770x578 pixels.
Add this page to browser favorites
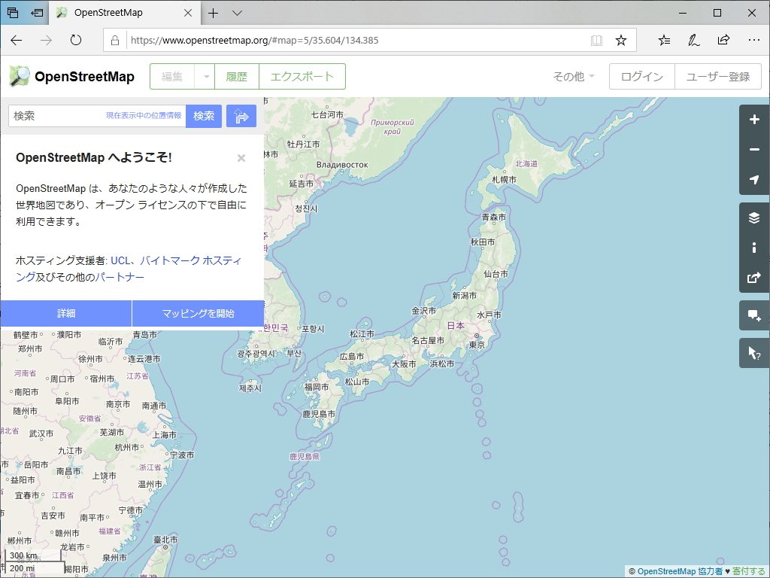click(x=621, y=40)
